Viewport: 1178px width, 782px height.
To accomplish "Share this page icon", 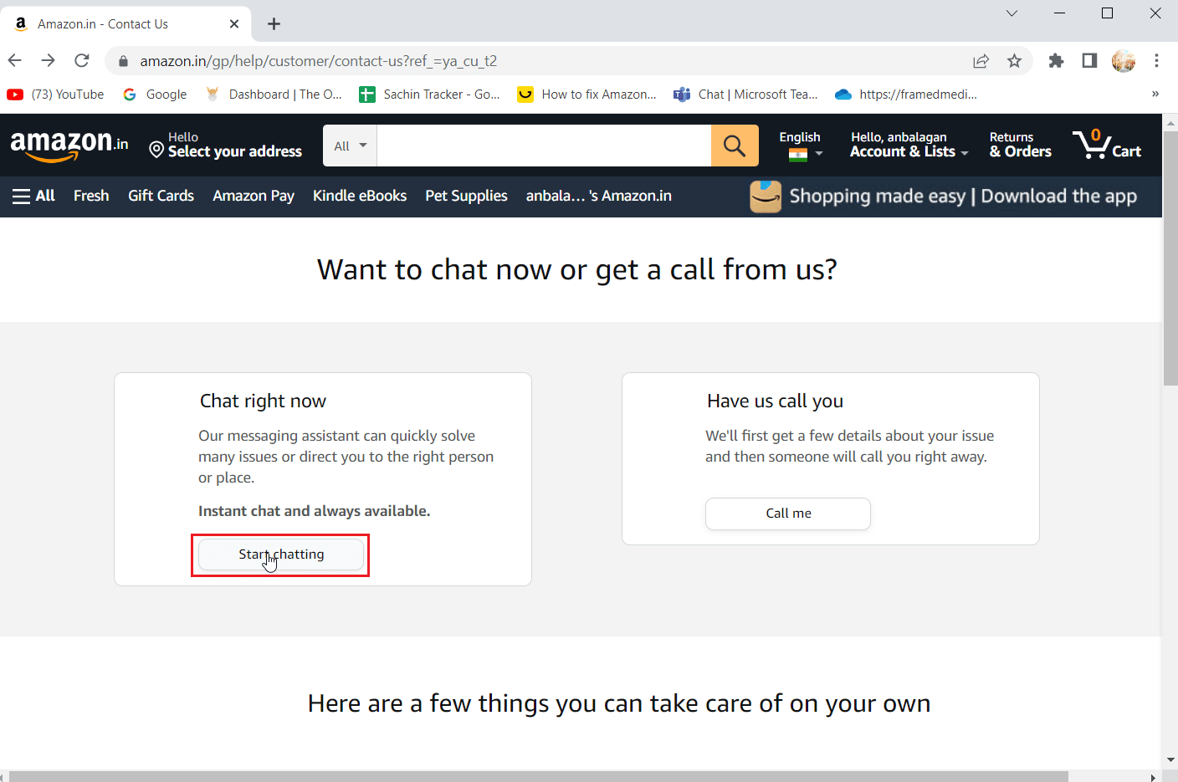I will [981, 61].
